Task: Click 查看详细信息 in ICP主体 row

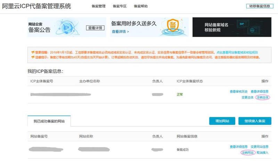Action: [260, 91]
